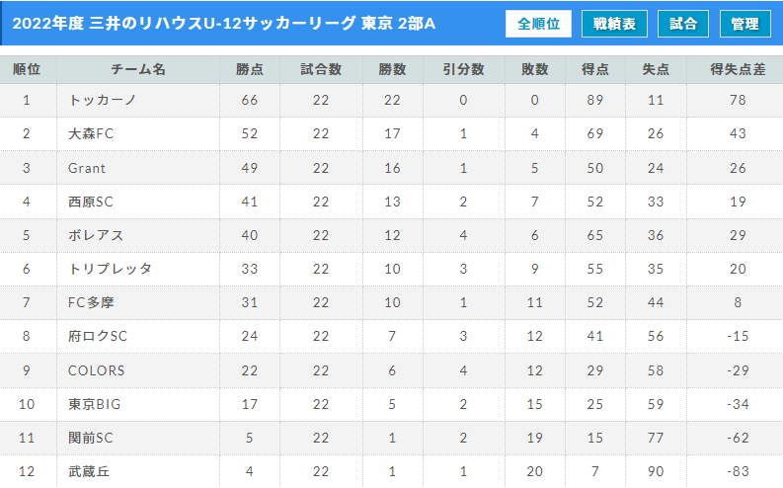Click the 勝点 column header
Image resolution: width=783 pixels, height=488 pixels.
point(249,69)
